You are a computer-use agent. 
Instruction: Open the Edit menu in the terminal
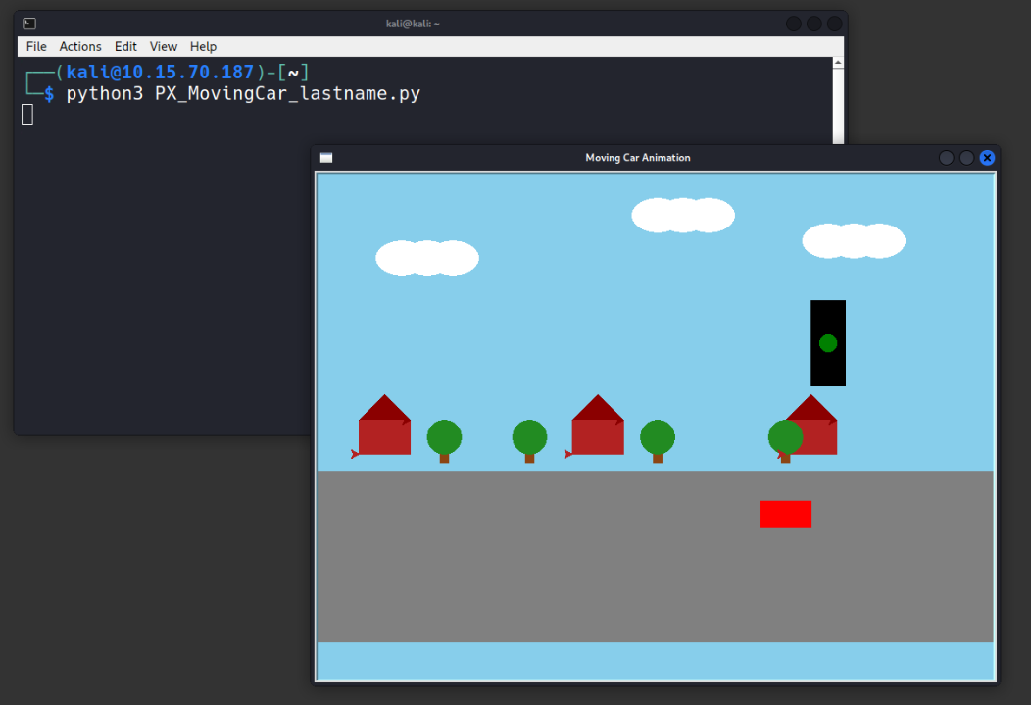coord(125,46)
